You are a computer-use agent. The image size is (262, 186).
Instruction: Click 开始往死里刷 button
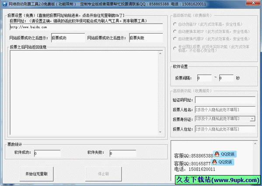[36, 174]
